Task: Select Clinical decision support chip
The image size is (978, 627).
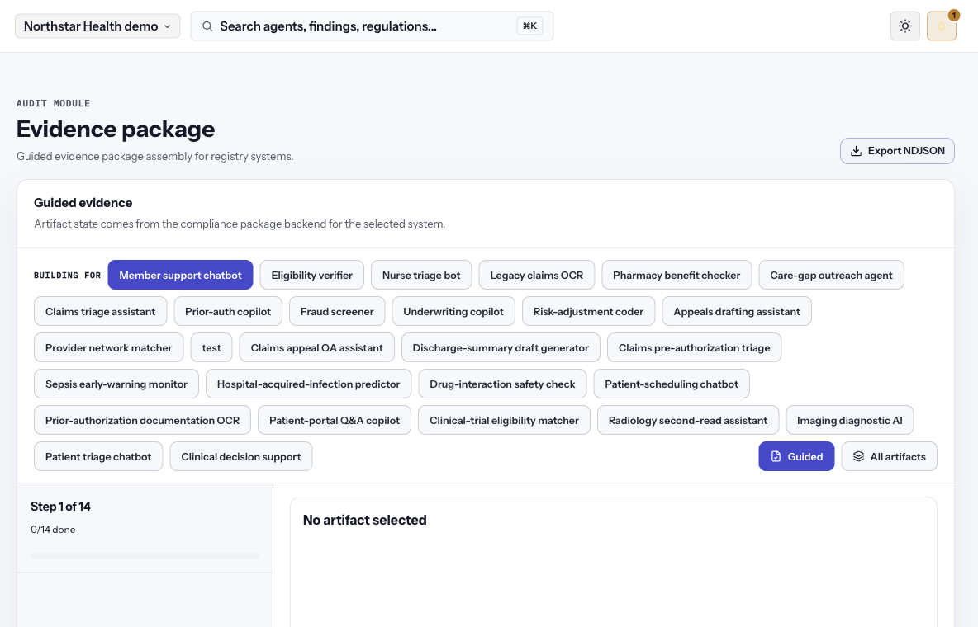Action: [x=240, y=456]
